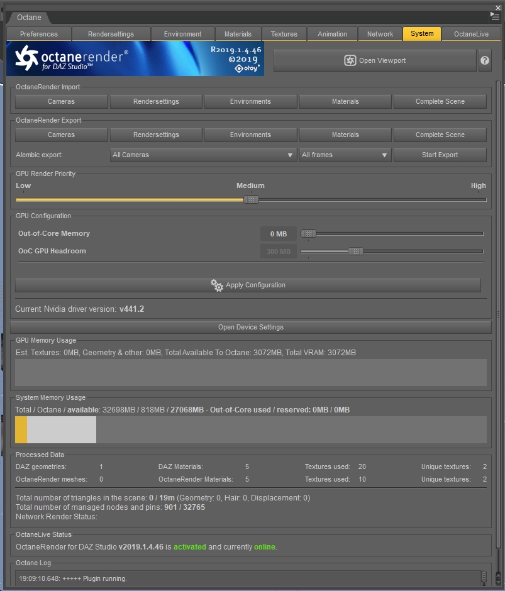The image size is (505, 591).
Task: Click the 'Medium' priority label
Action: pos(250,185)
